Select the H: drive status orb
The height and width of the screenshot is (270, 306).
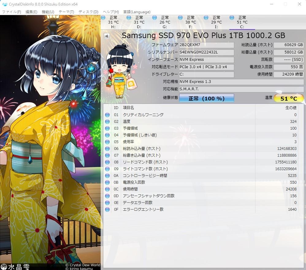coord(103,18)
